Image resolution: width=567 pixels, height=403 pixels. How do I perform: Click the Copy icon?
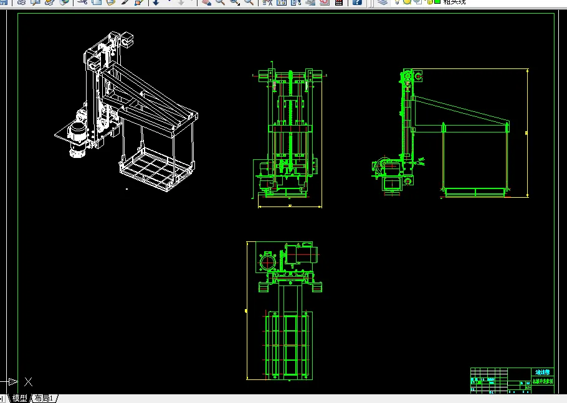point(97,2)
